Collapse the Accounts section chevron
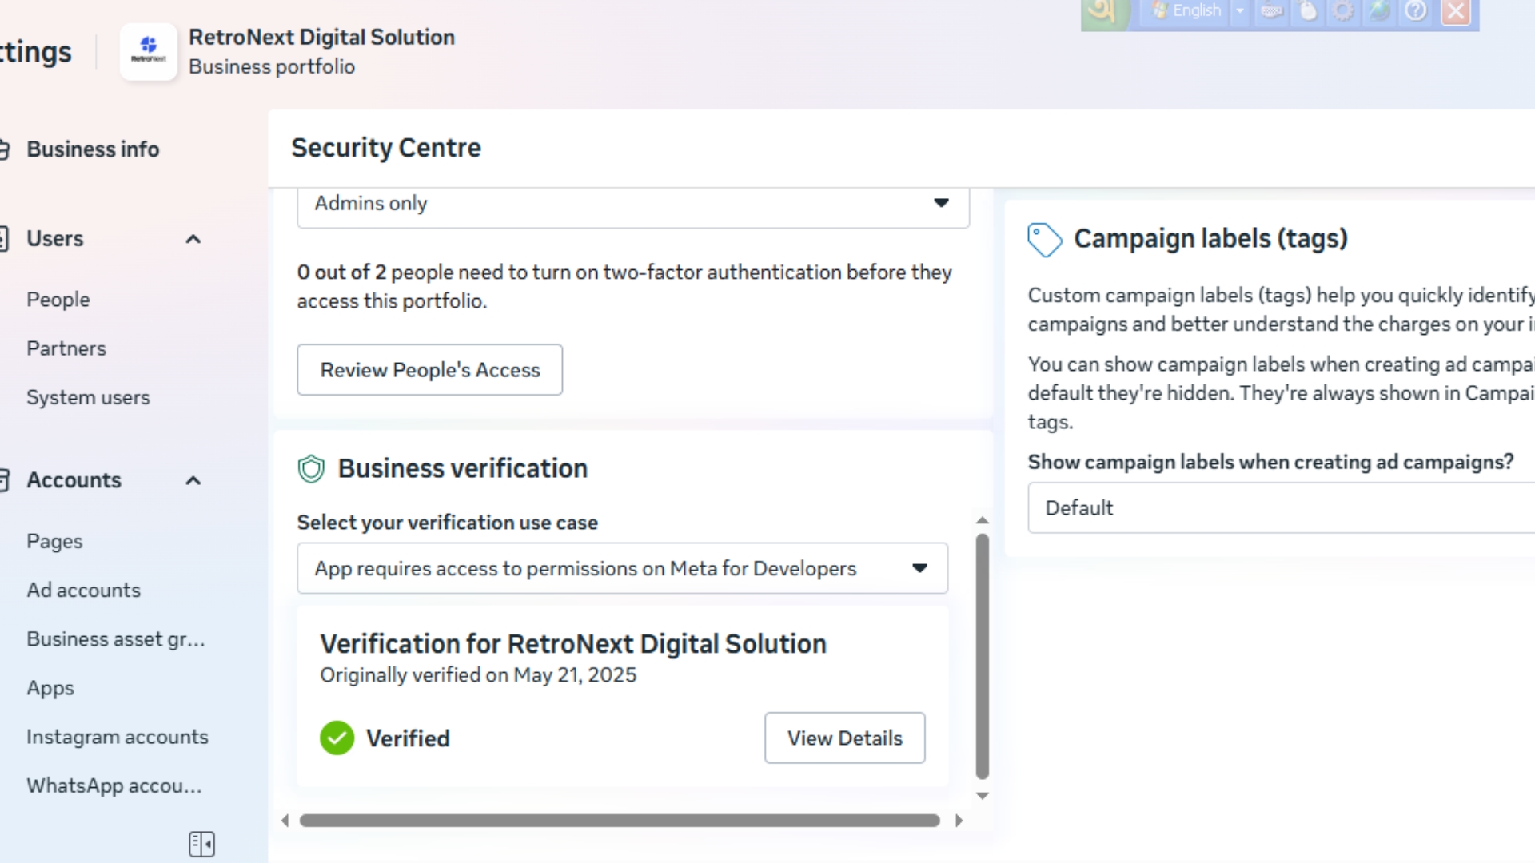Image resolution: width=1535 pixels, height=863 pixels. click(x=193, y=480)
